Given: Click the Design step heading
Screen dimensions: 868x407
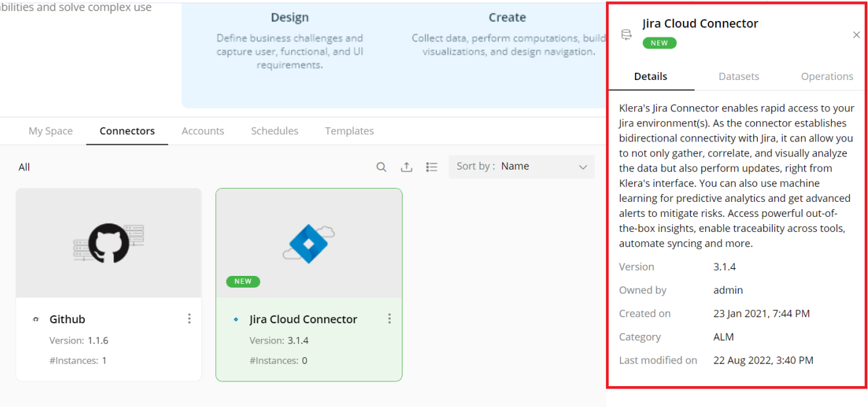Looking at the screenshot, I should click(290, 18).
